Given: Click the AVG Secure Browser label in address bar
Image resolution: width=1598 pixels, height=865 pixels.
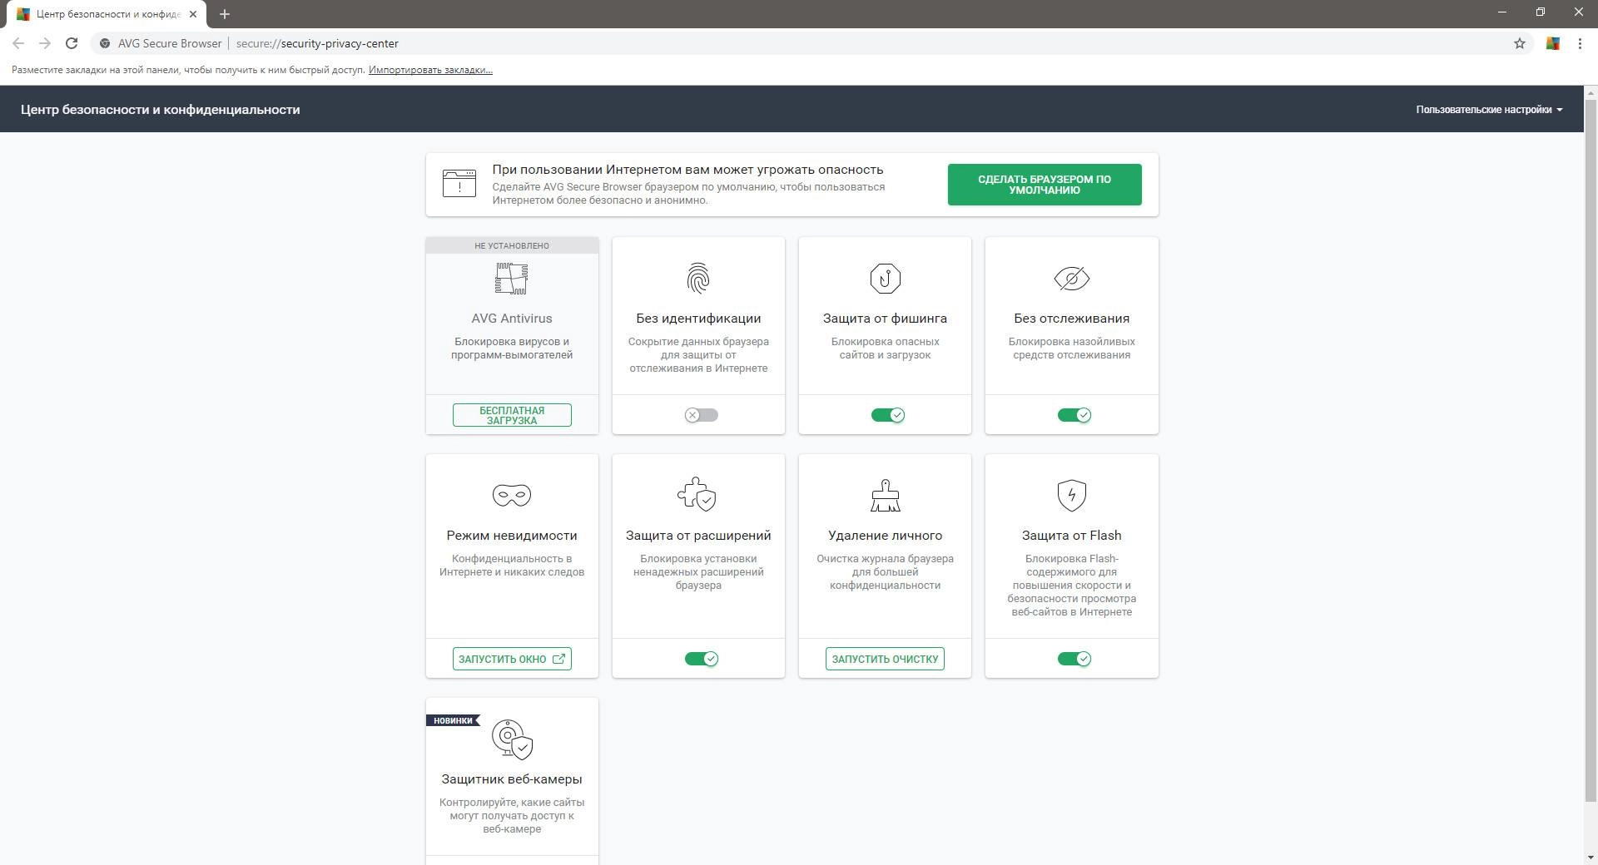Looking at the screenshot, I should [x=170, y=43].
